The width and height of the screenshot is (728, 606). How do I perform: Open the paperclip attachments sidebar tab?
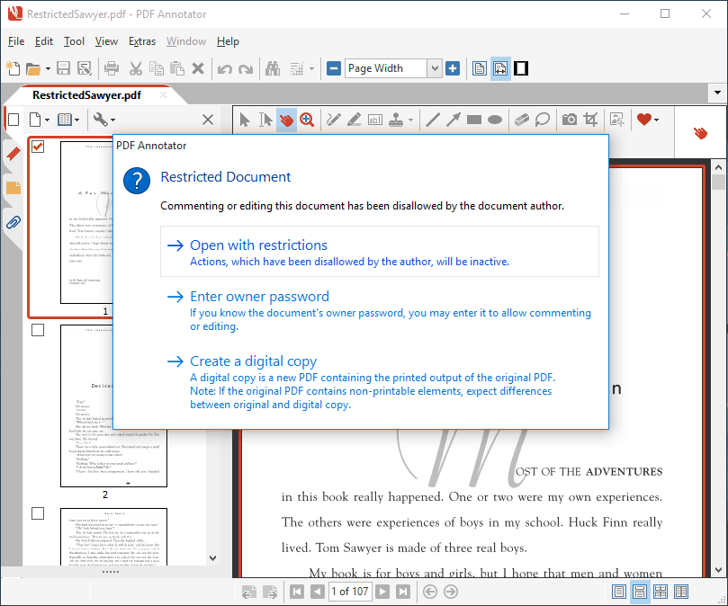coord(13,222)
